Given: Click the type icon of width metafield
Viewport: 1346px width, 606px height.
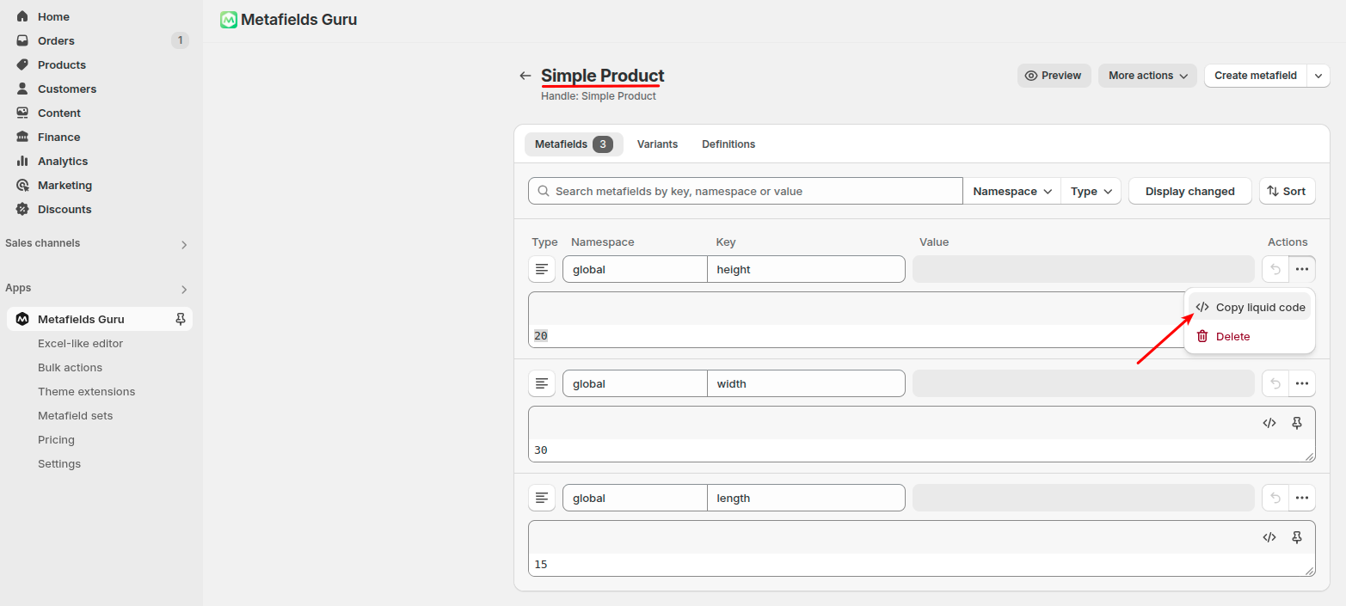Looking at the screenshot, I should [542, 383].
